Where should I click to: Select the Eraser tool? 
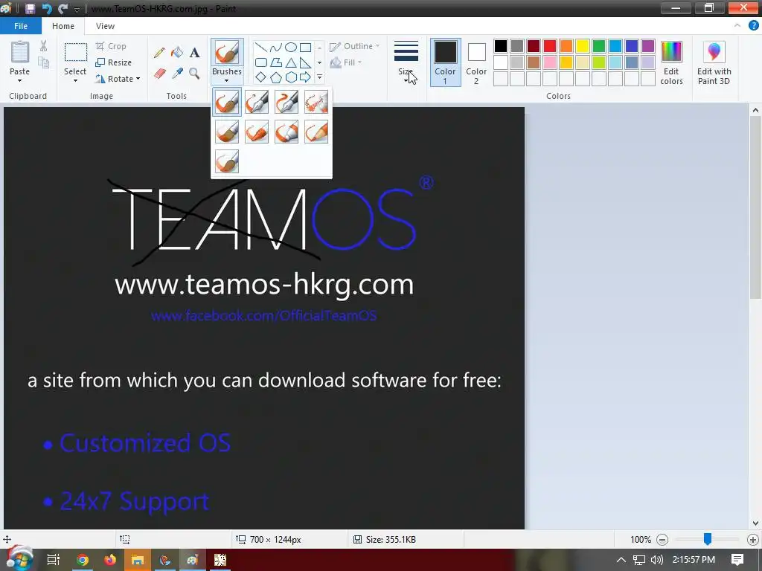click(160, 74)
